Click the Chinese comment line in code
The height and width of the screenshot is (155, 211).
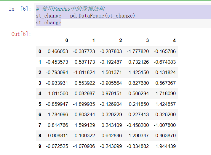tap(70, 9)
